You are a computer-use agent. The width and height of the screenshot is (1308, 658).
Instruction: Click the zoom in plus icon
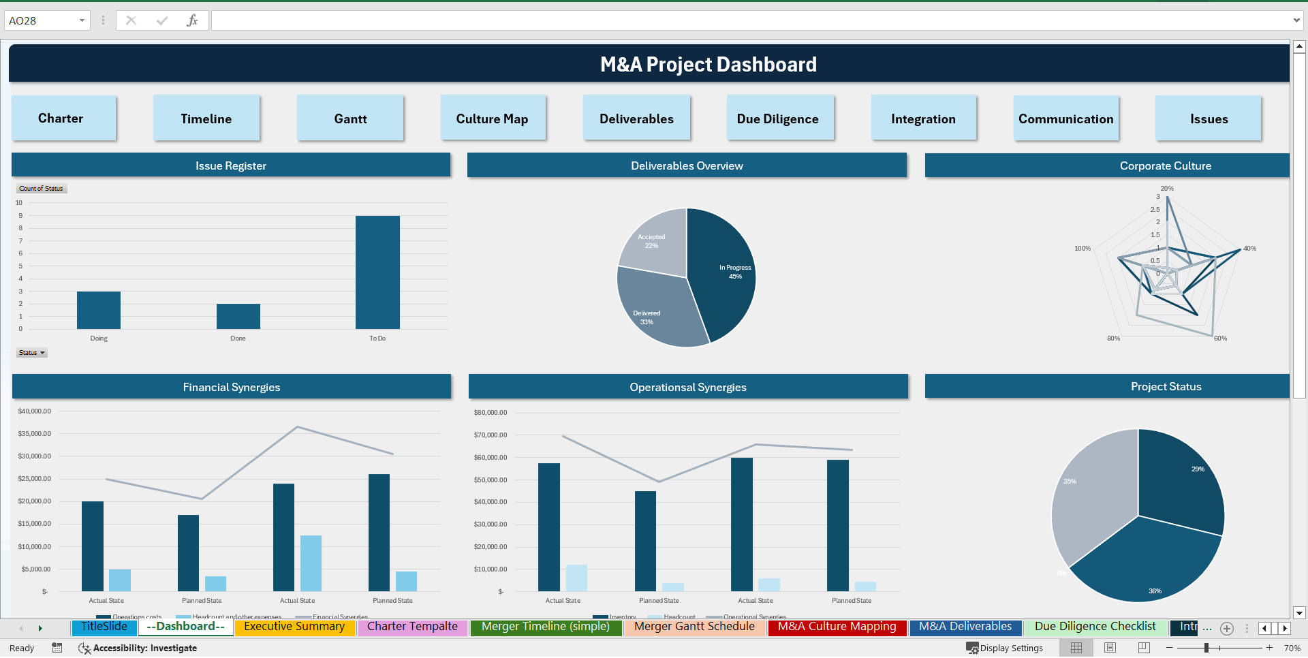click(1269, 648)
